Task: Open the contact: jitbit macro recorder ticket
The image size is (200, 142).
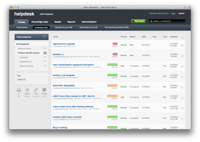Action: (x=67, y=117)
